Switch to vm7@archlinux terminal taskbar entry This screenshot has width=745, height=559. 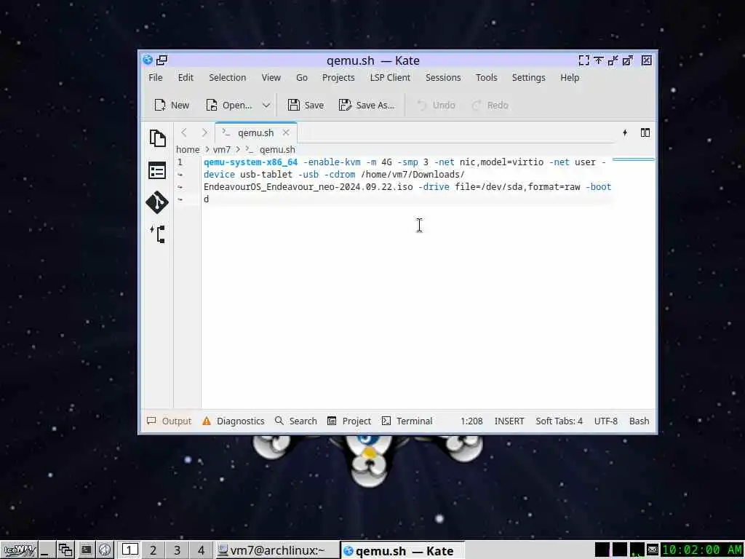click(x=277, y=550)
